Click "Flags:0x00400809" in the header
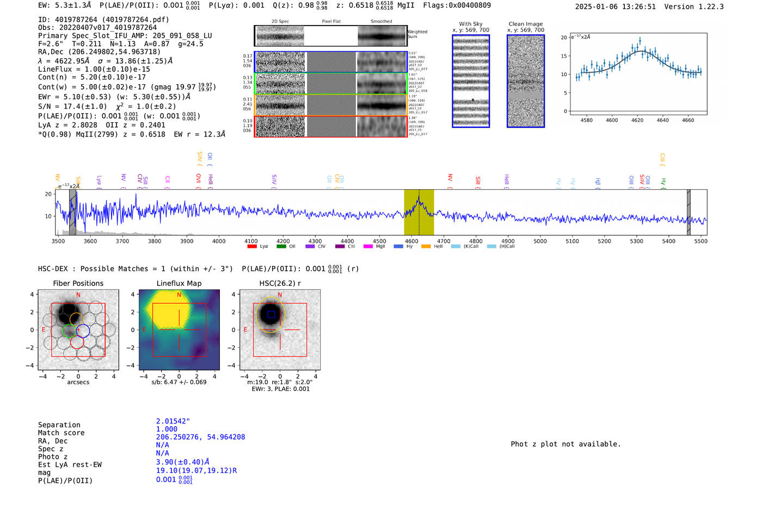This screenshot has width=762, height=518. tap(457, 5)
